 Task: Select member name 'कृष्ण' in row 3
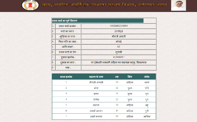pyautogui.click(x=96, y=94)
